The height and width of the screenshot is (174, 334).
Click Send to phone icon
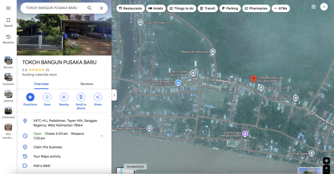[81, 97]
